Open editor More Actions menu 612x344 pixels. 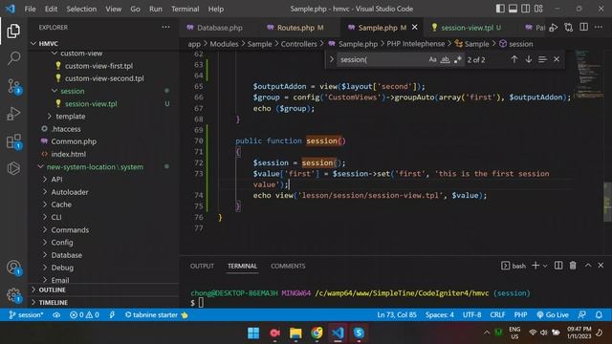tap(599, 28)
